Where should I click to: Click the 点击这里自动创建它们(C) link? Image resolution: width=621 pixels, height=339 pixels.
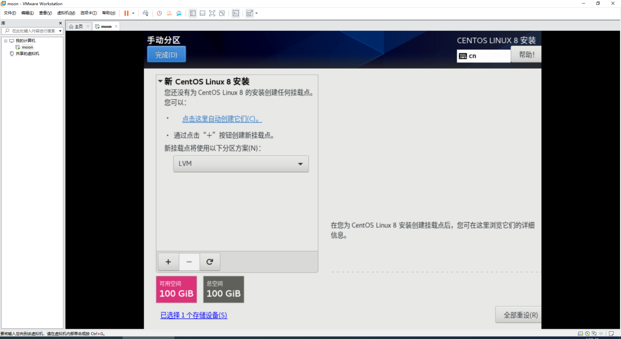click(222, 119)
